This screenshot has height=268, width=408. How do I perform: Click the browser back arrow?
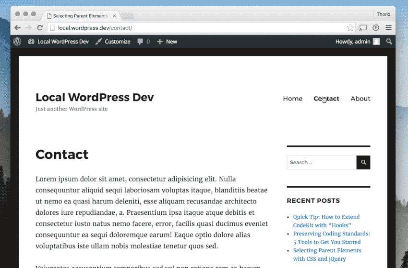click(x=17, y=28)
